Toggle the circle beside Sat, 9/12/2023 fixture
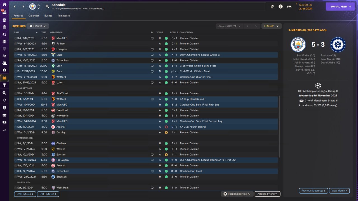The image size is (358, 201). [x=15, y=49]
